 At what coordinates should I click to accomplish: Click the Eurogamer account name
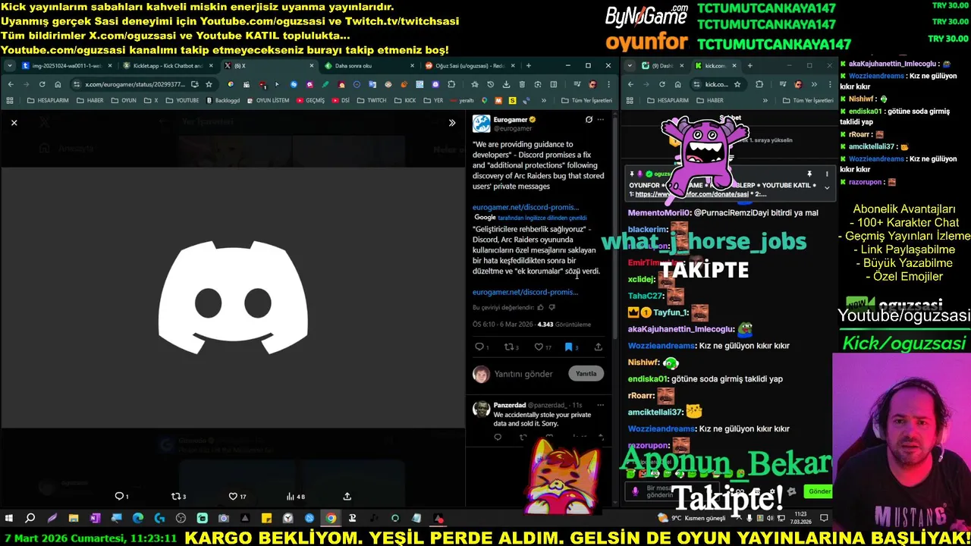point(510,119)
